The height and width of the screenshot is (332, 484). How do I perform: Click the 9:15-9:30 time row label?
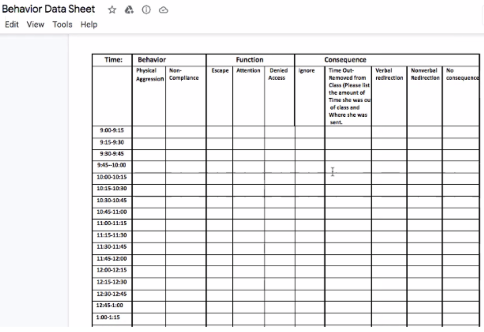[113, 142]
